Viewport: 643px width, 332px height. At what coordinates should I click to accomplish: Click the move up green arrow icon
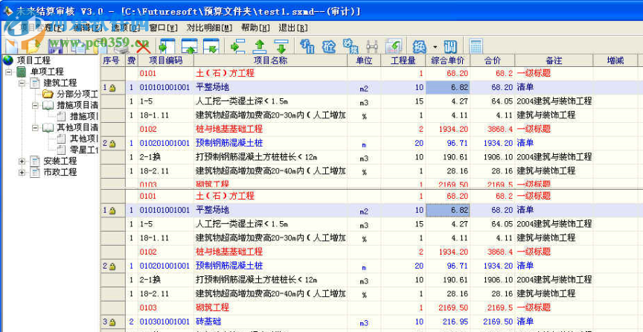[259, 46]
